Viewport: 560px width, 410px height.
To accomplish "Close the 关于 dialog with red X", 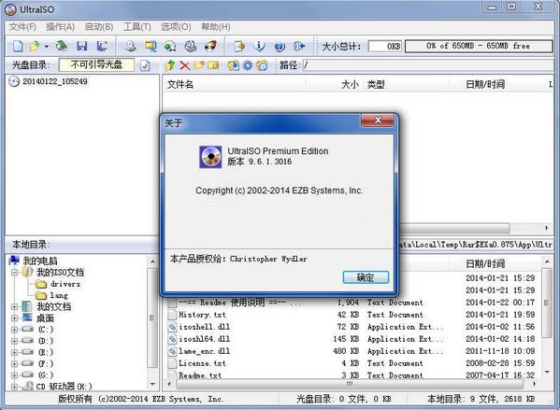I will (x=378, y=120).
